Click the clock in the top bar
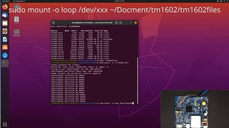 click(x=119, y=1)
